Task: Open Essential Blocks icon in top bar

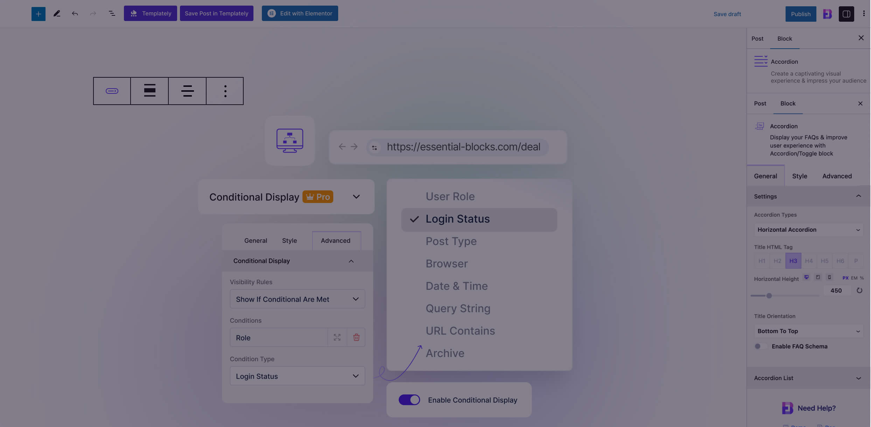Action: [827, 14]
